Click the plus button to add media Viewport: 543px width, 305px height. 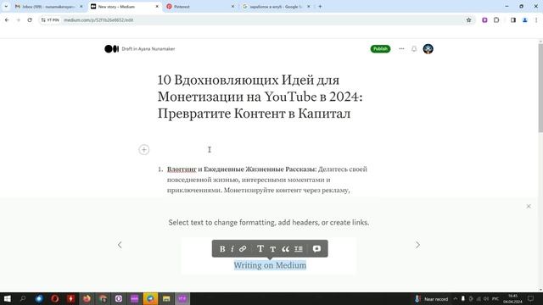[144, 150]
